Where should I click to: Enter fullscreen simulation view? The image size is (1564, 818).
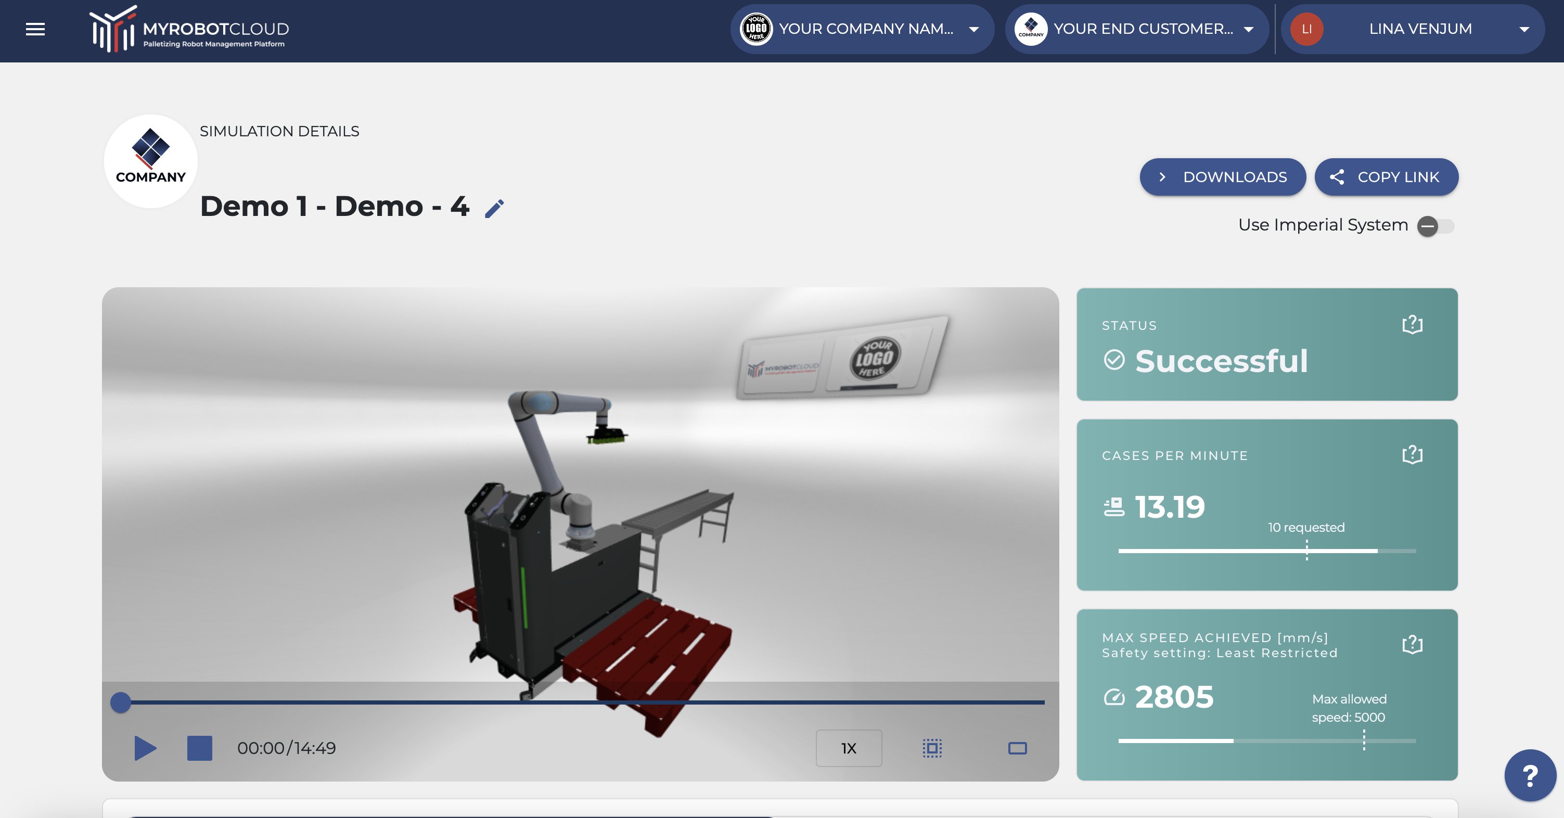1017,748
